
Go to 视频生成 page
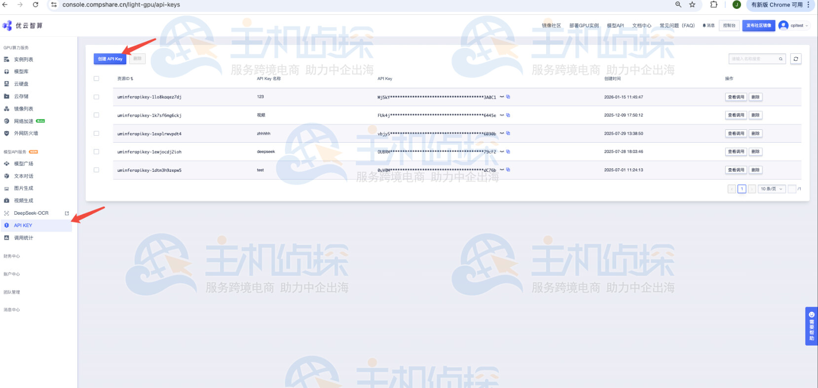pyautogui.click(x=23, y=200)
